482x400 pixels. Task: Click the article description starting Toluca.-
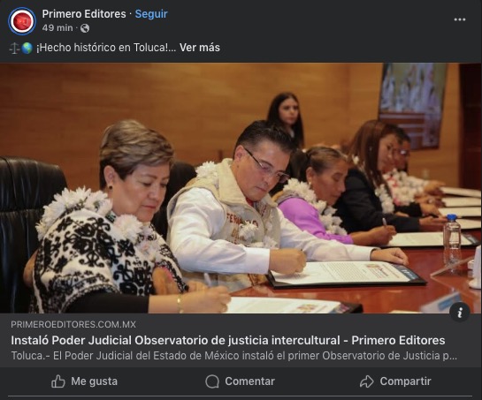click(x=234, y=356)
